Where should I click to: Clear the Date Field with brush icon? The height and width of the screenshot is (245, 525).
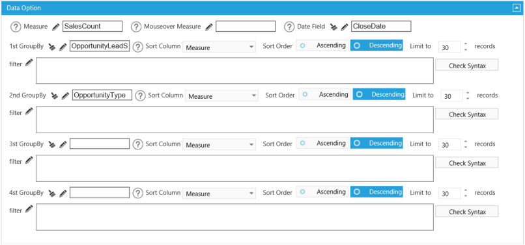click(333, 27)
